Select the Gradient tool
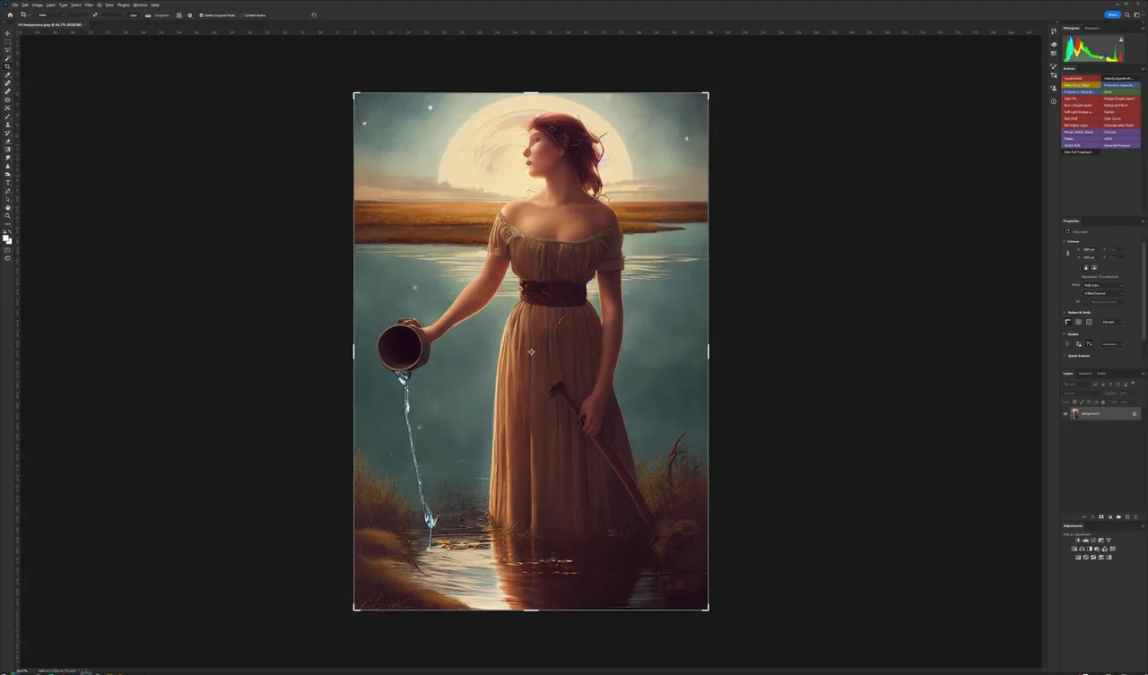The image size is (1148, 675). tap(8, 149)
